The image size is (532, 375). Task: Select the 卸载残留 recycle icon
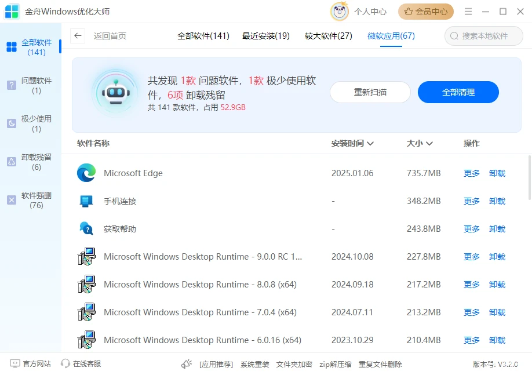pyautogui.click(x=12, y=162)
